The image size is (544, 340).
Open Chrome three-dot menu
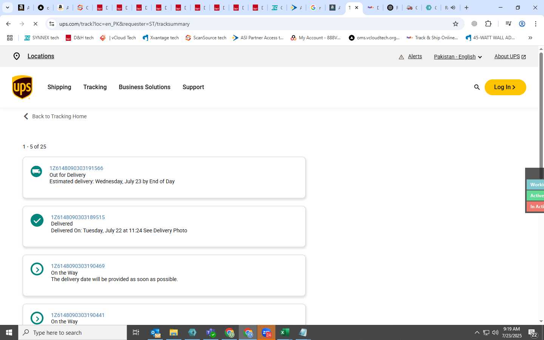tap(536, 24)
